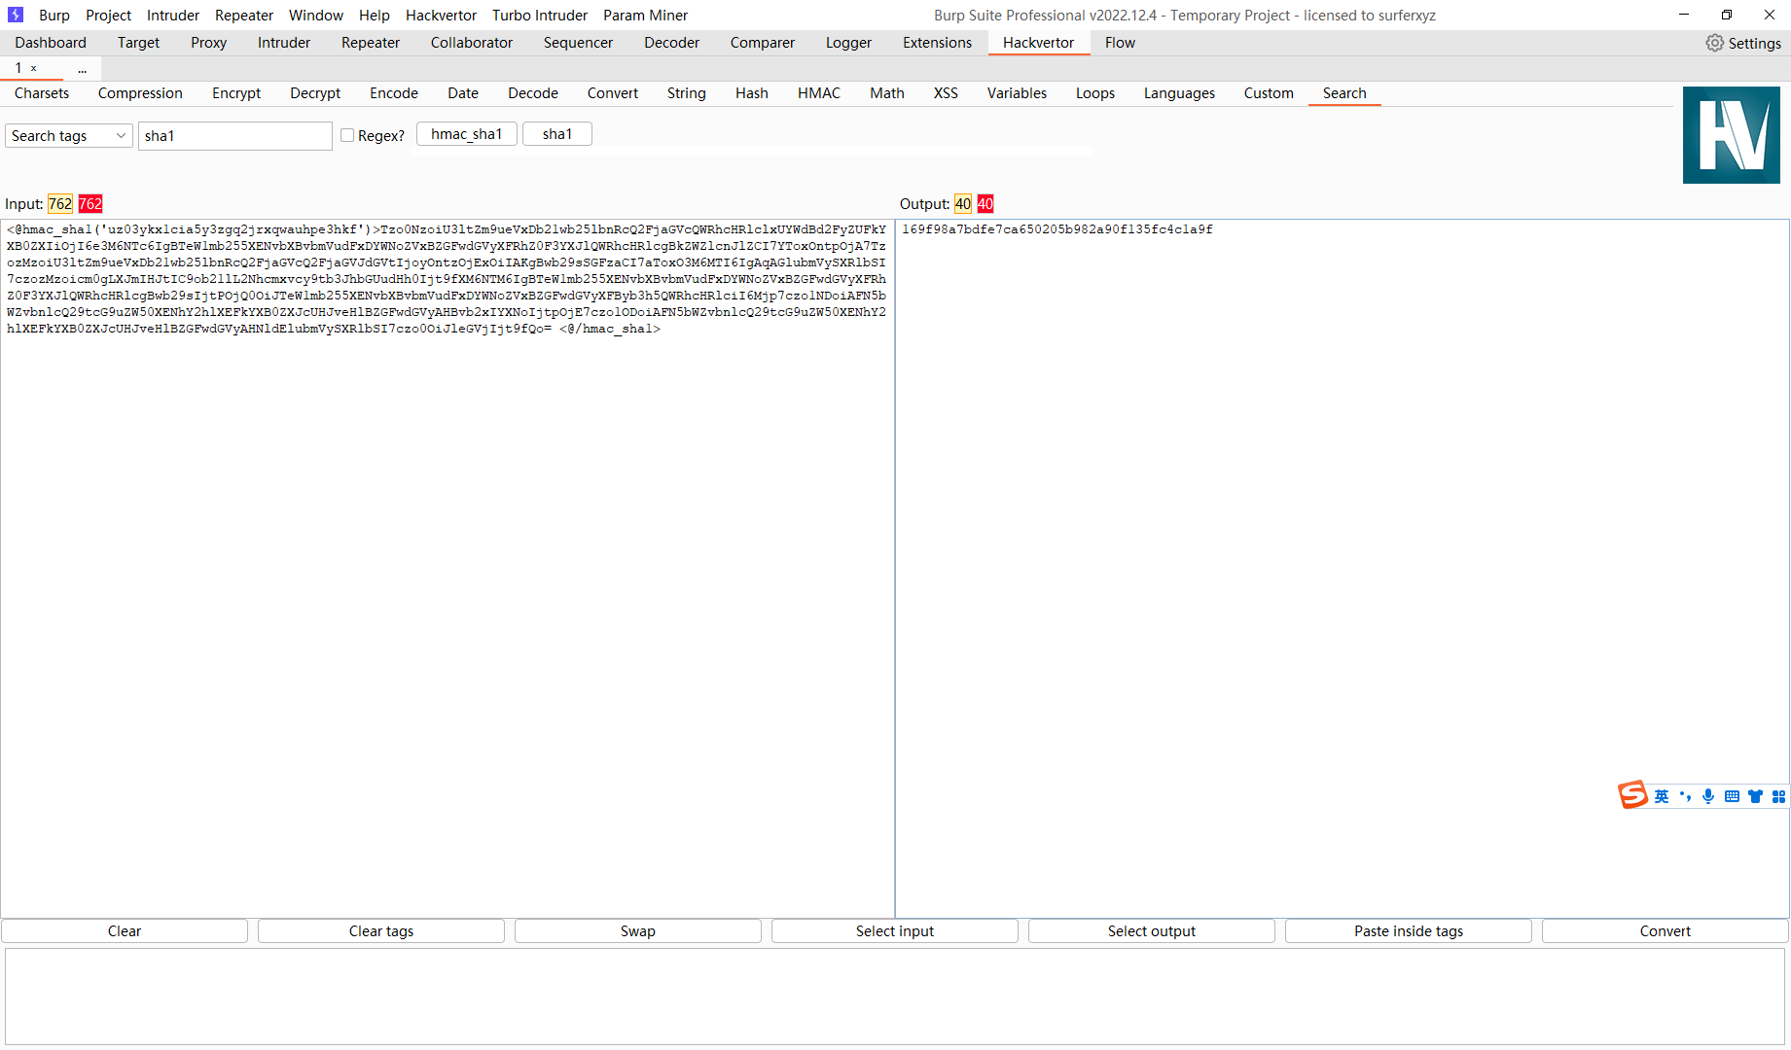Switch to the Dashboard tab
This screenshot has width=1791, height=1050.
coord(51,43)
